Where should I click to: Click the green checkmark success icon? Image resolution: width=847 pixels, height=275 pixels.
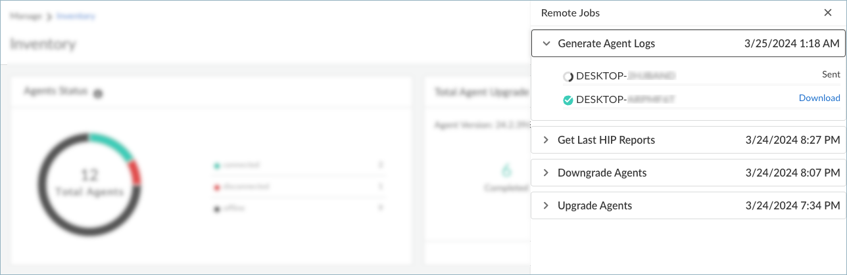(x=568, y=100)
